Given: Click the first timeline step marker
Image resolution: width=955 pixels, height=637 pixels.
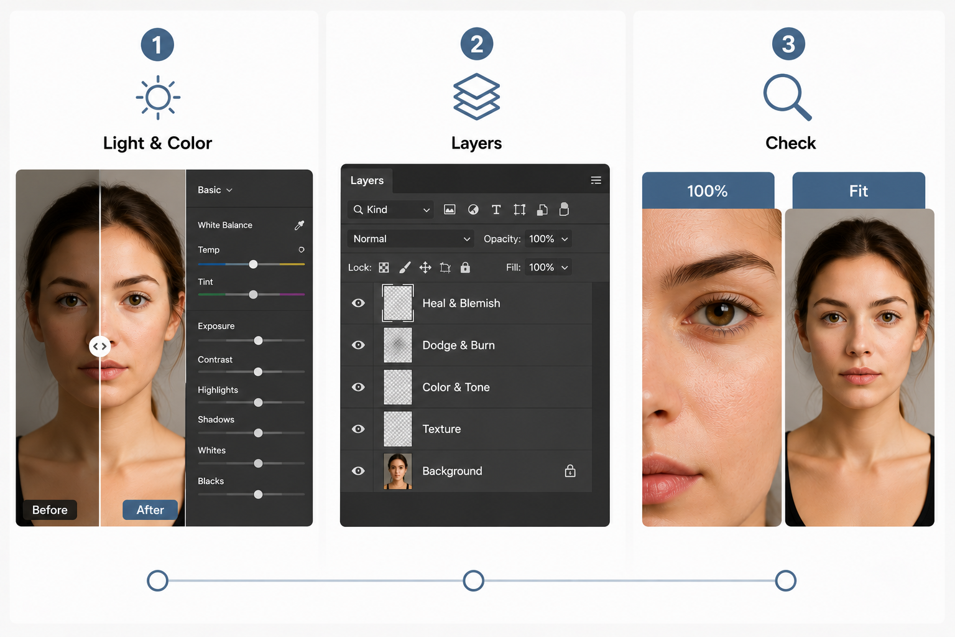Looking at the screenshot, I should coord(158,580).
